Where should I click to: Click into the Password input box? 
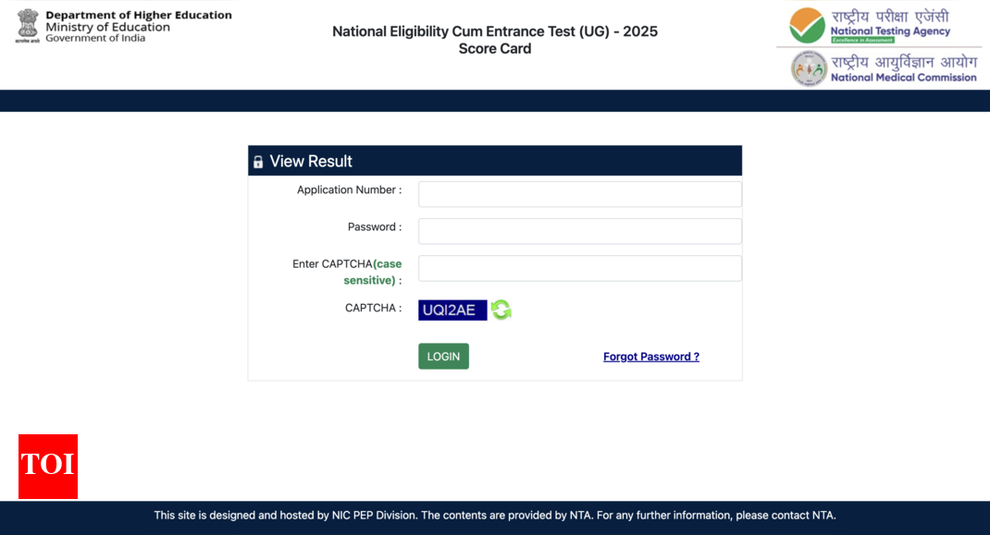click(x=579, y=231)
